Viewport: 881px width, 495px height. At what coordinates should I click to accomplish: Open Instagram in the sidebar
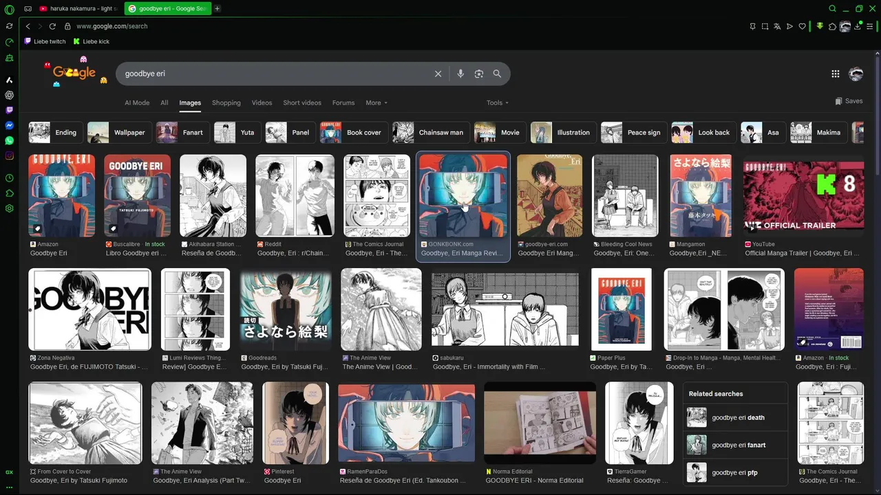(9, 155)
